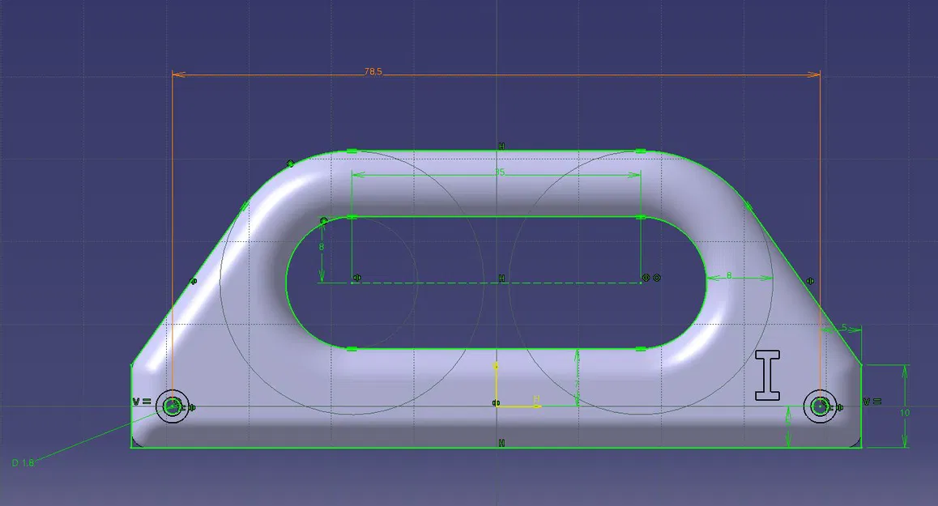This screenshot has width=938, height=506.
Task: Click the H constraint on the top edge
Action: tap(501, 147)
